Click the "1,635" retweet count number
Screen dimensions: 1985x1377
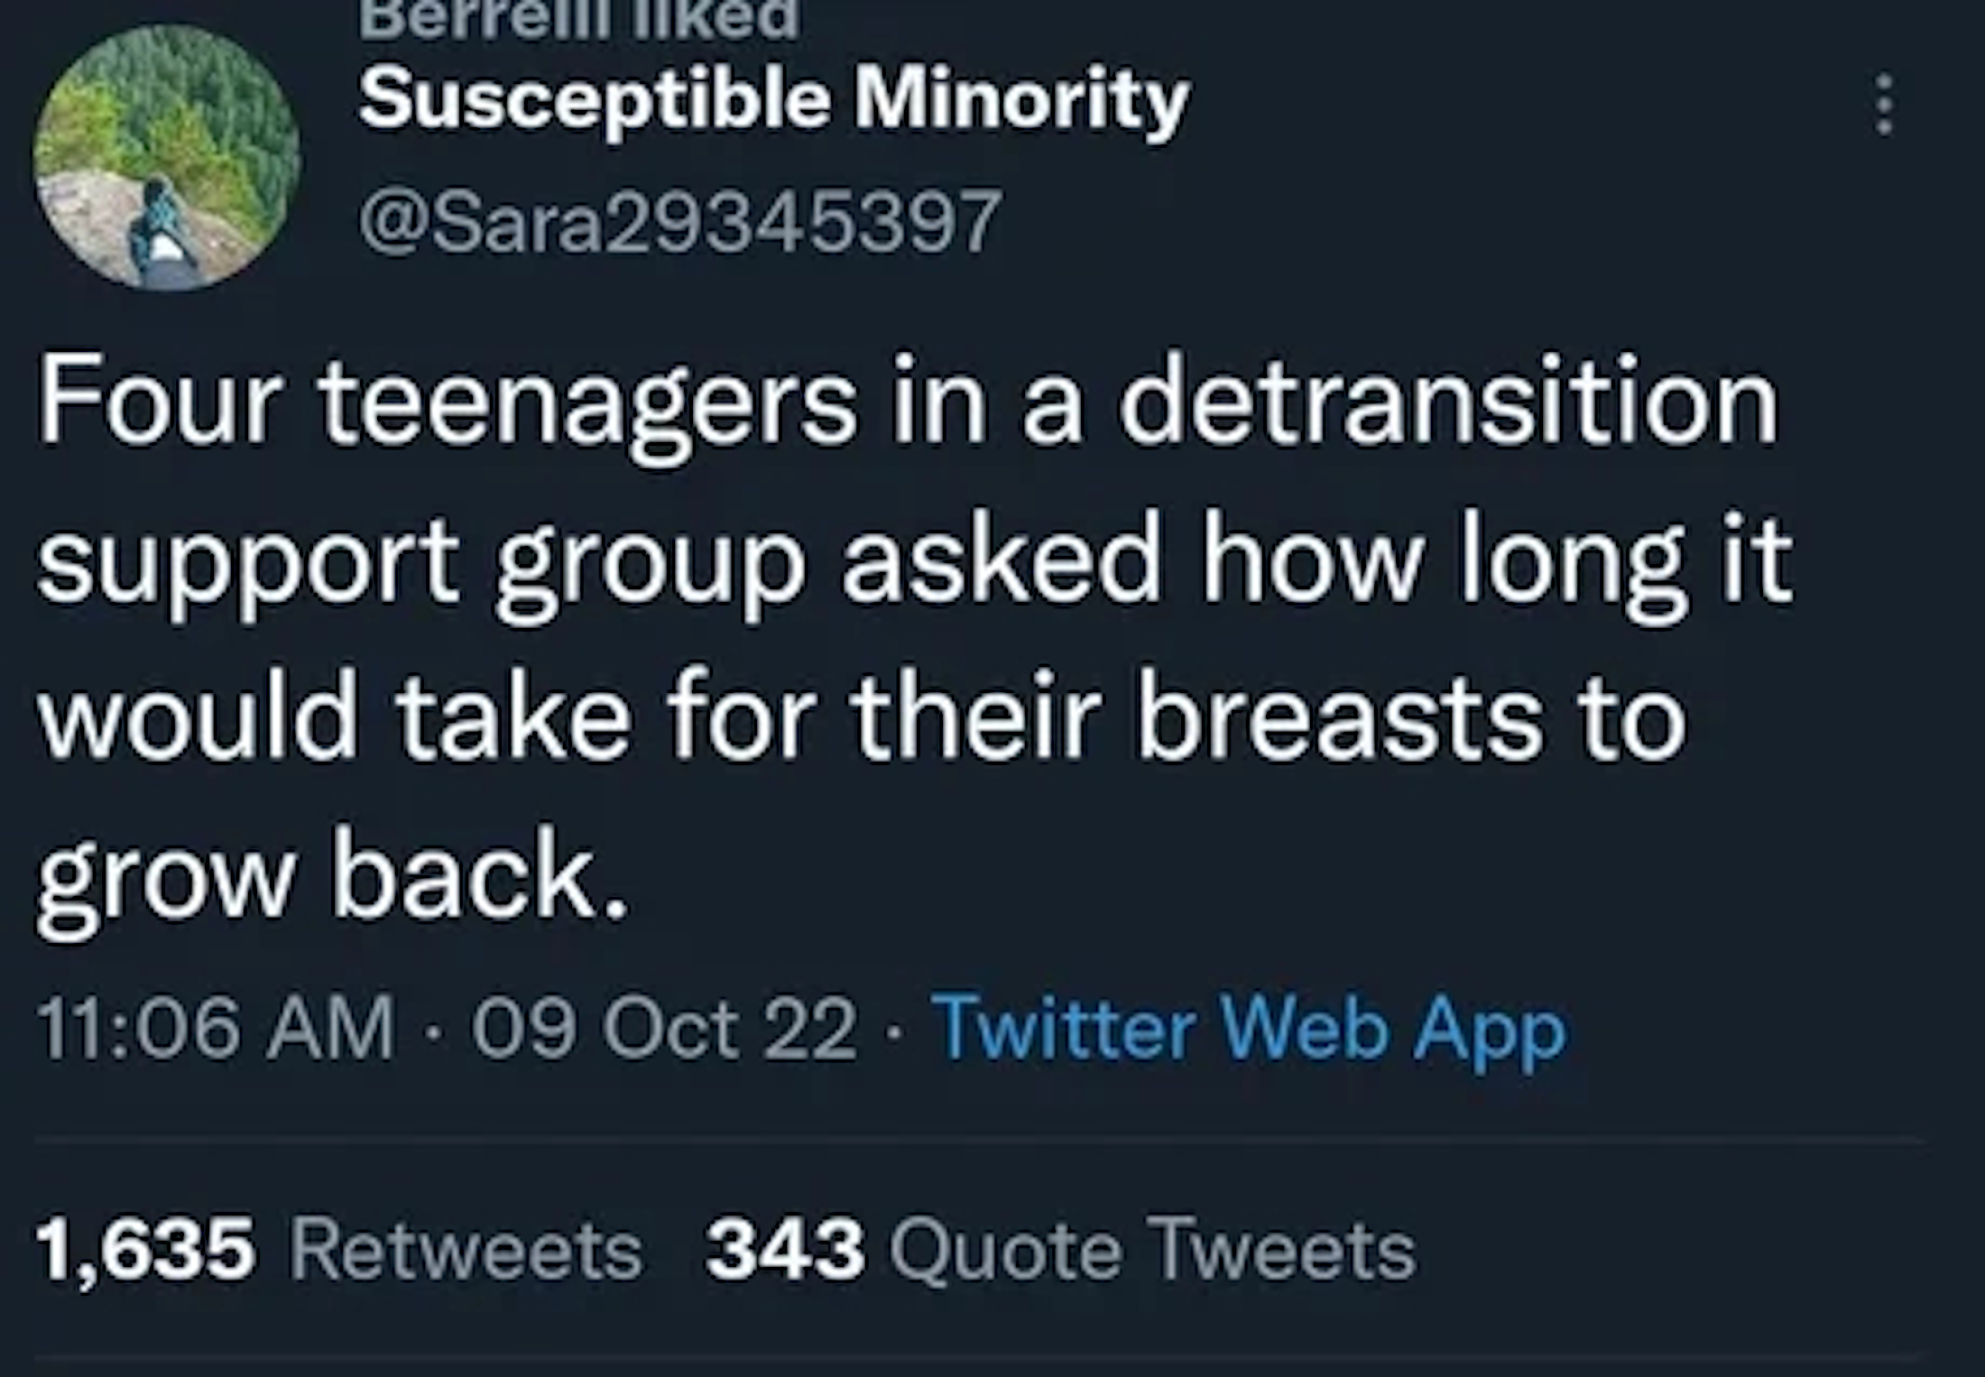click(x=145, y=1251)
